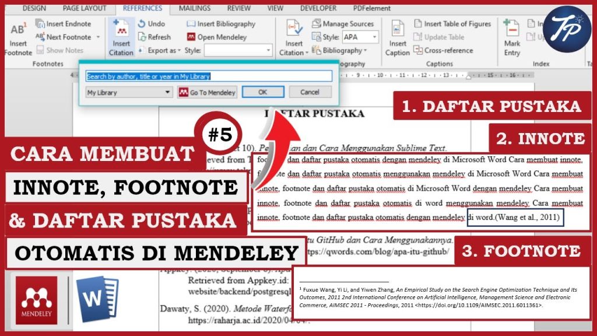Click Go To Mendeley button
Screen dimensions: 597x336
pos(207,92)
